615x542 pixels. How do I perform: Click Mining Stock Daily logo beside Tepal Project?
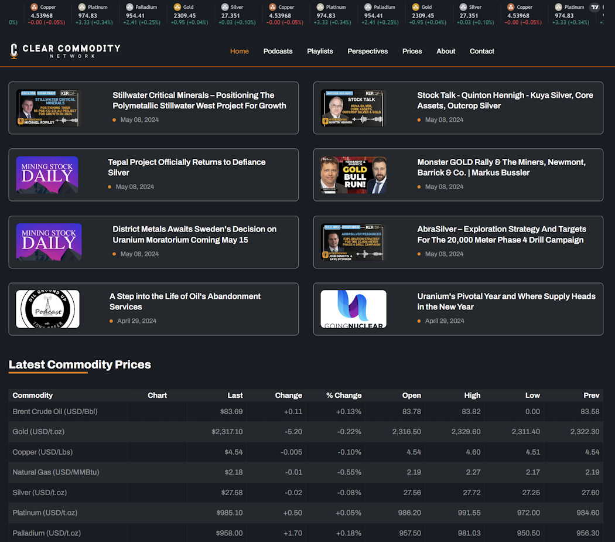pos(47,175)
